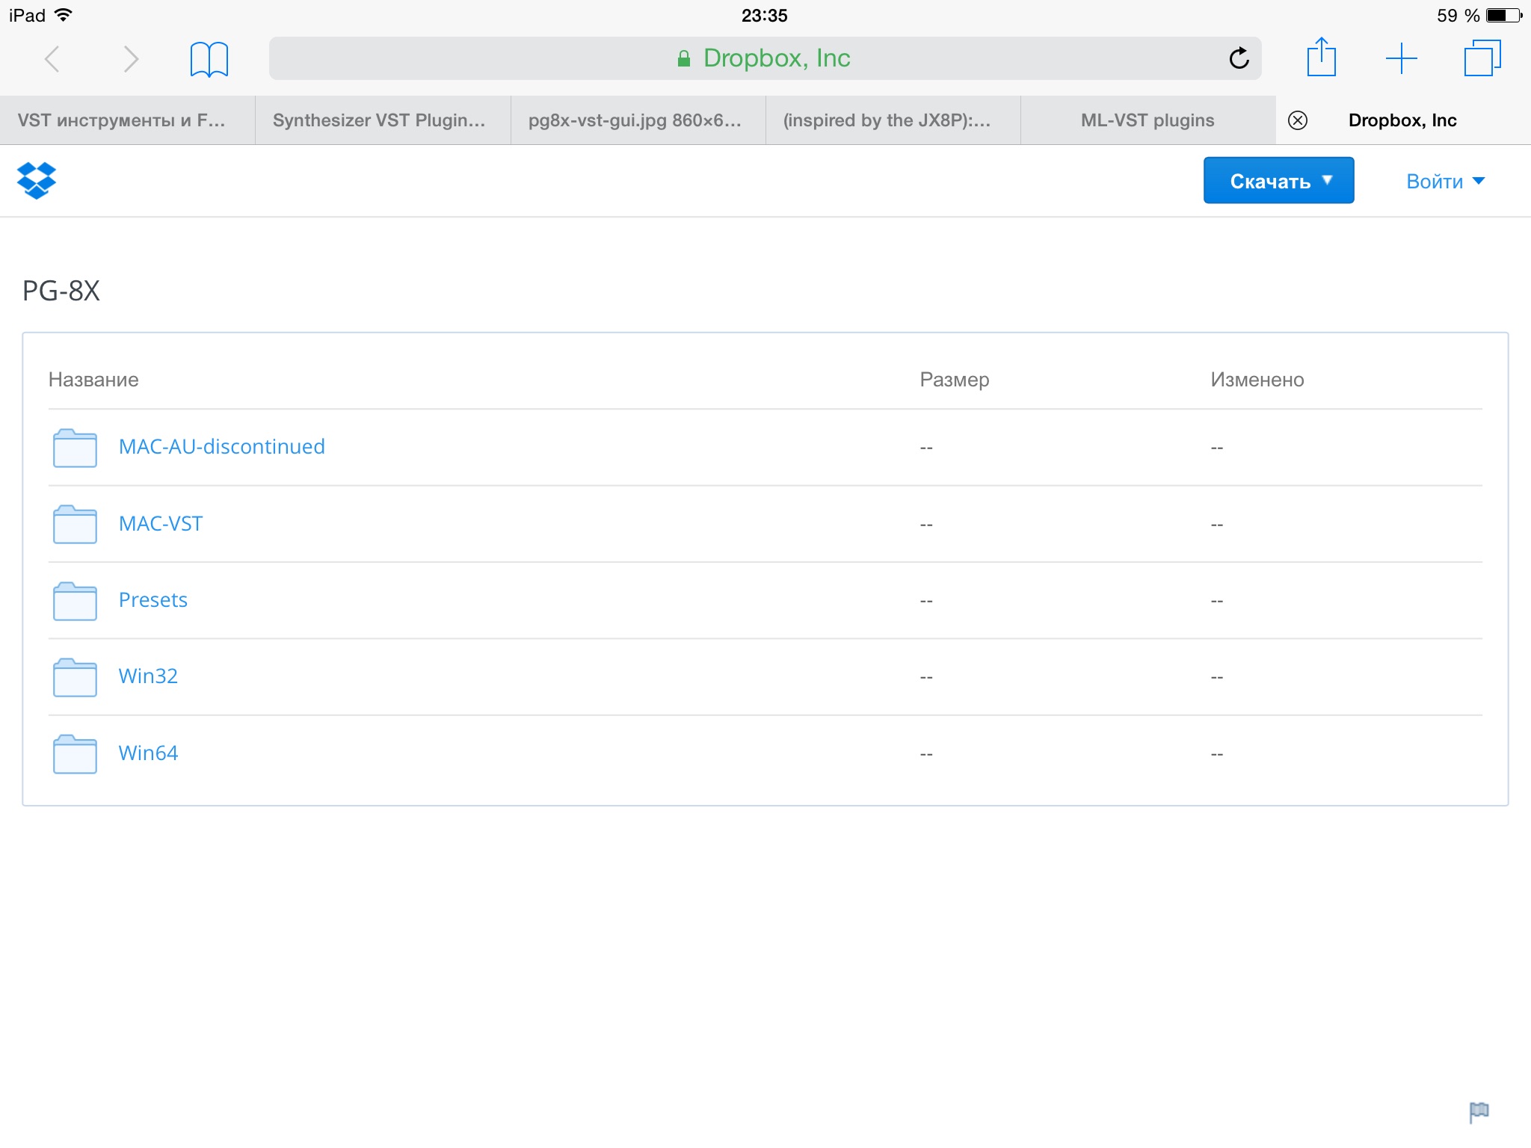Click the Win64 folder icon
Viewport: 1531px width, 1148px height.
click(75, 753)
